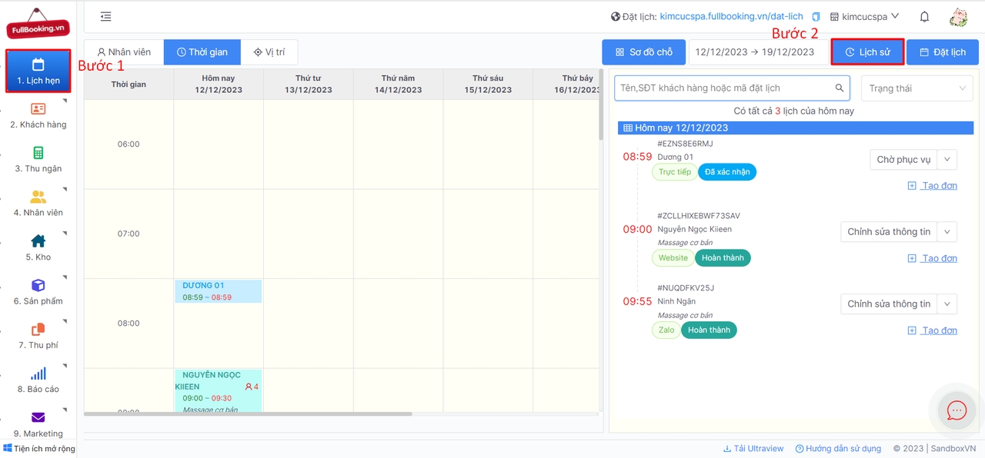
Task: Open the Sản phẩm product section
Action: point(38,291)
